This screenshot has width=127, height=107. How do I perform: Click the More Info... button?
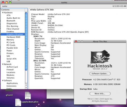click(100, 94)
